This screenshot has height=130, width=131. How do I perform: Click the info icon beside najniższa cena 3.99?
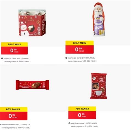click(2, 59)
